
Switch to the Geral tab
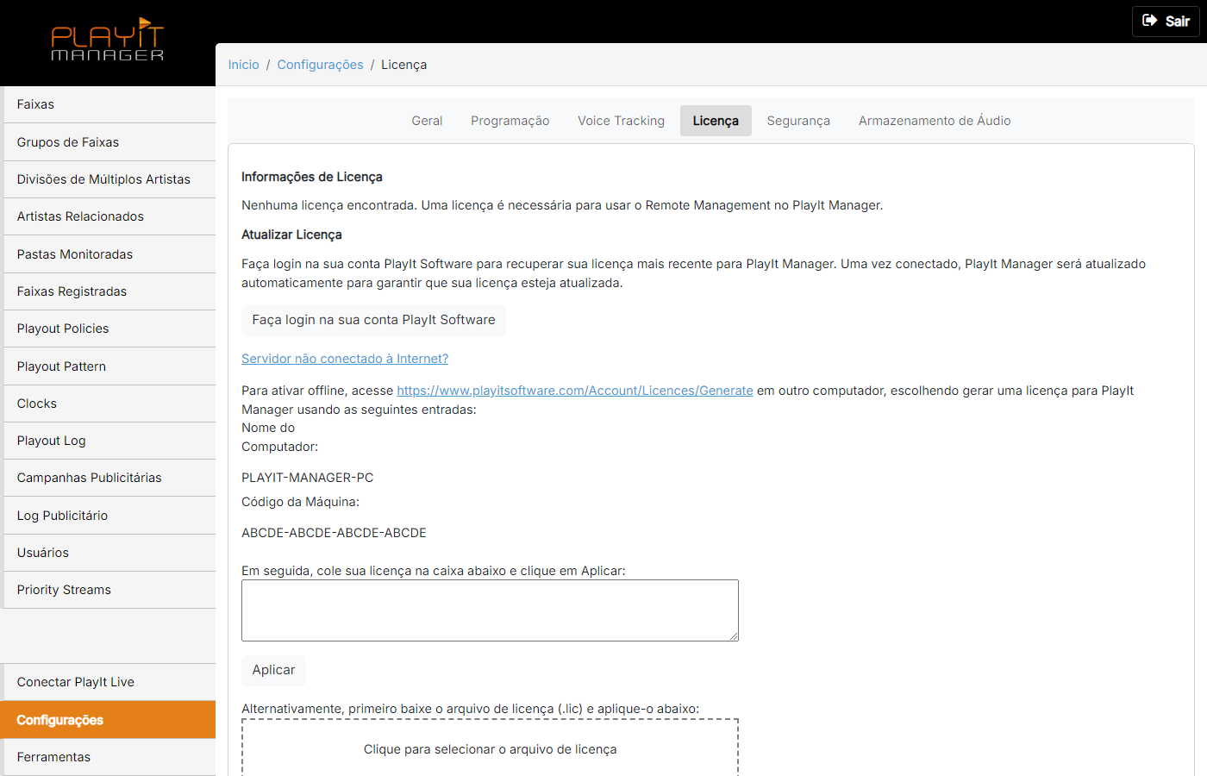(x=427, y=121)
